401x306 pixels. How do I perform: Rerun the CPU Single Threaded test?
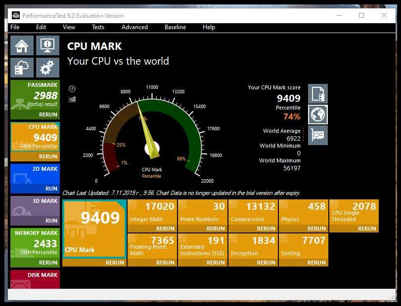pyautogui.click(x=367, y=229)
